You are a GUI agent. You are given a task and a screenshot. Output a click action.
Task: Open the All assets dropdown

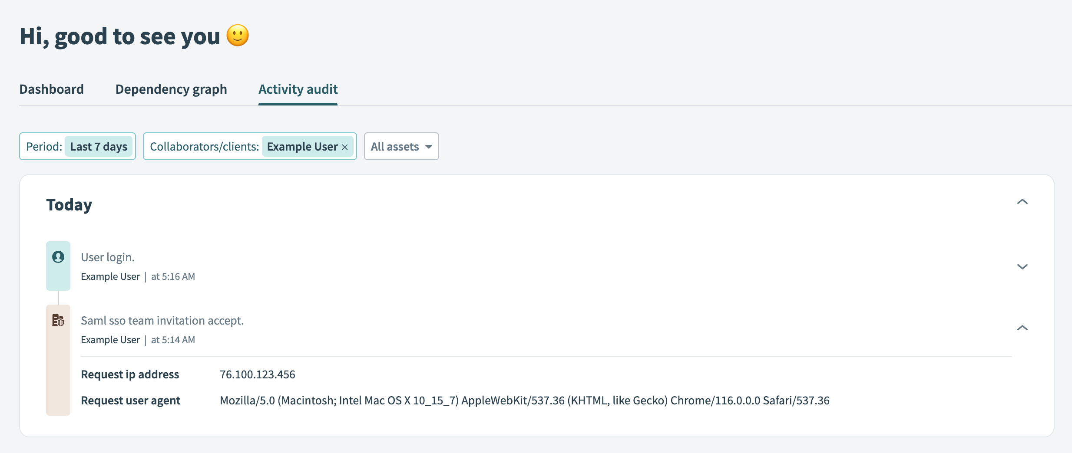coord(400,146)
